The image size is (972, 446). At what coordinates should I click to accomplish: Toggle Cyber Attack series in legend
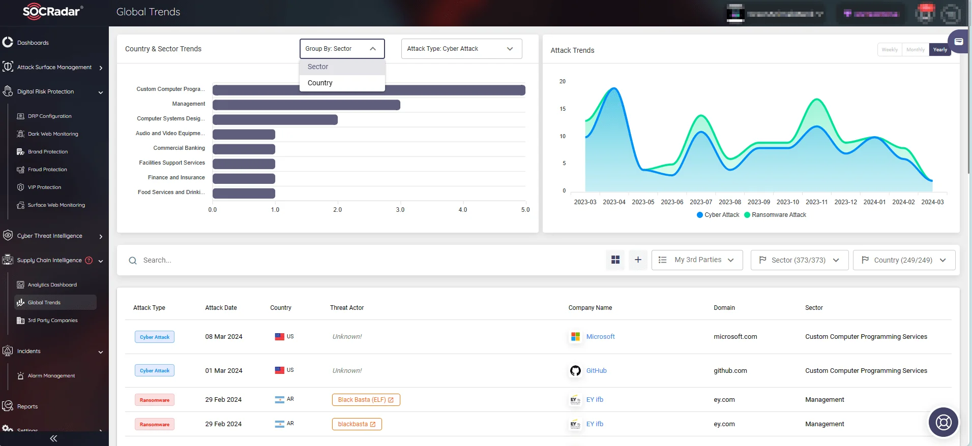pos(718,215)
